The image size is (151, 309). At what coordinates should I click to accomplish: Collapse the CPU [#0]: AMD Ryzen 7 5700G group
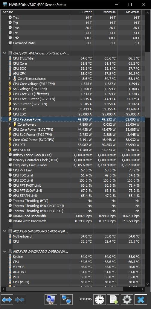5,53
